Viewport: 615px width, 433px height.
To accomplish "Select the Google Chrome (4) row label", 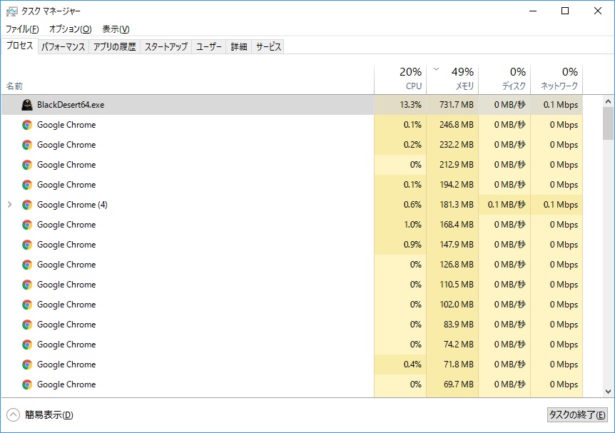I will pyautogui.click(x=72, y=205).
